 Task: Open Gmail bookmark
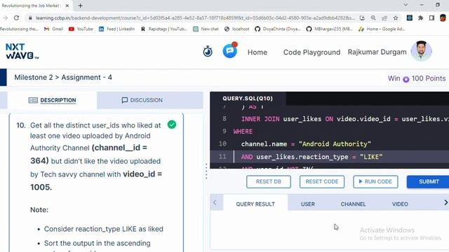coord(53,29)
